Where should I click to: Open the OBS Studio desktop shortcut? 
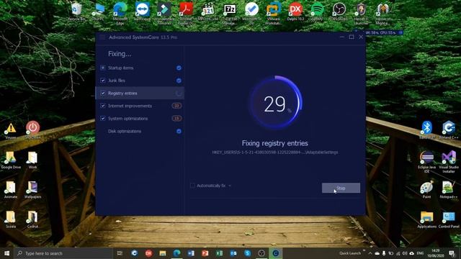[339, 12]
